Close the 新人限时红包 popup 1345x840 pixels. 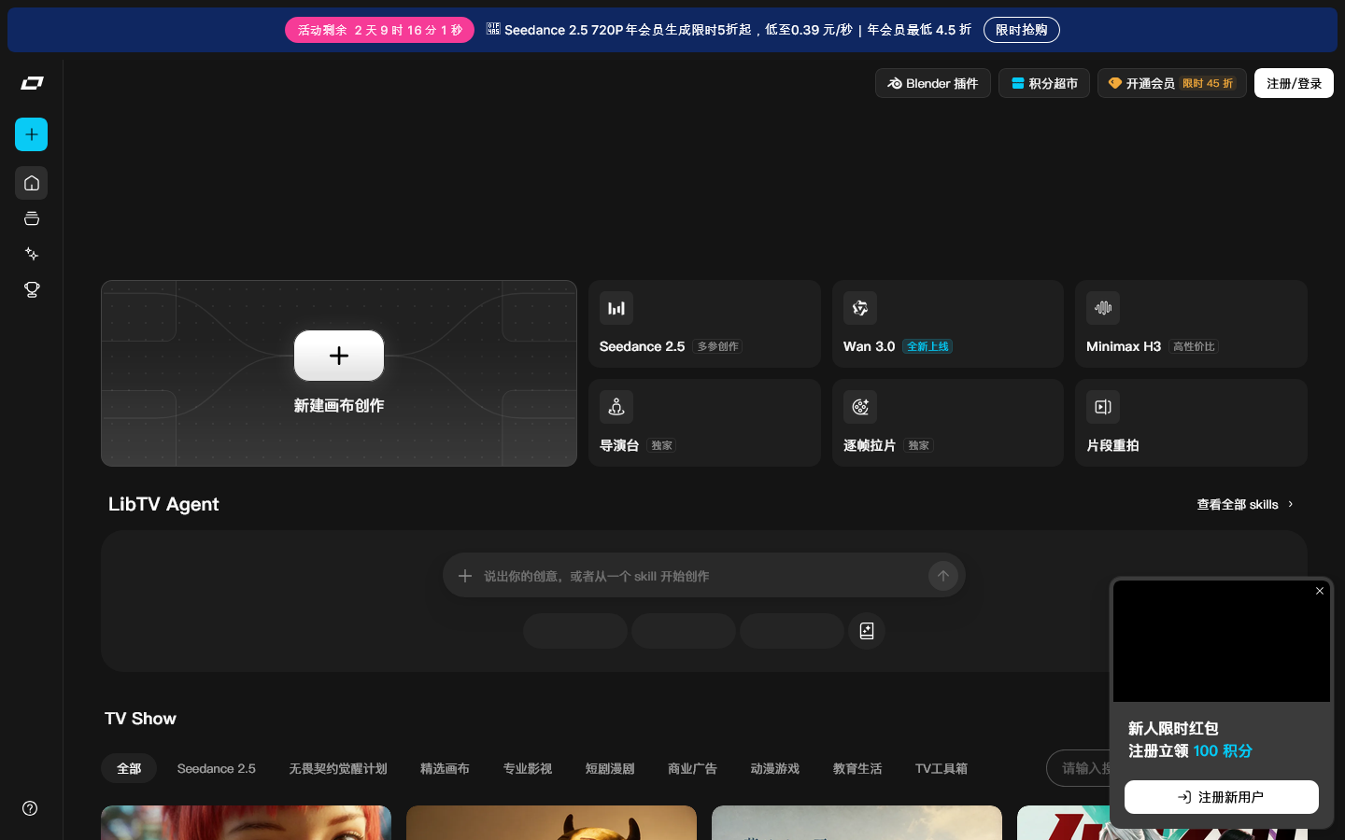tap(1320, 591)
